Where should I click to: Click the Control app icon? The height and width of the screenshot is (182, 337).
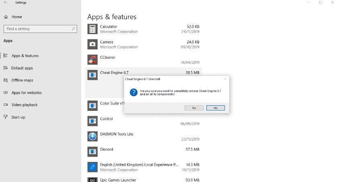point(92,121)
